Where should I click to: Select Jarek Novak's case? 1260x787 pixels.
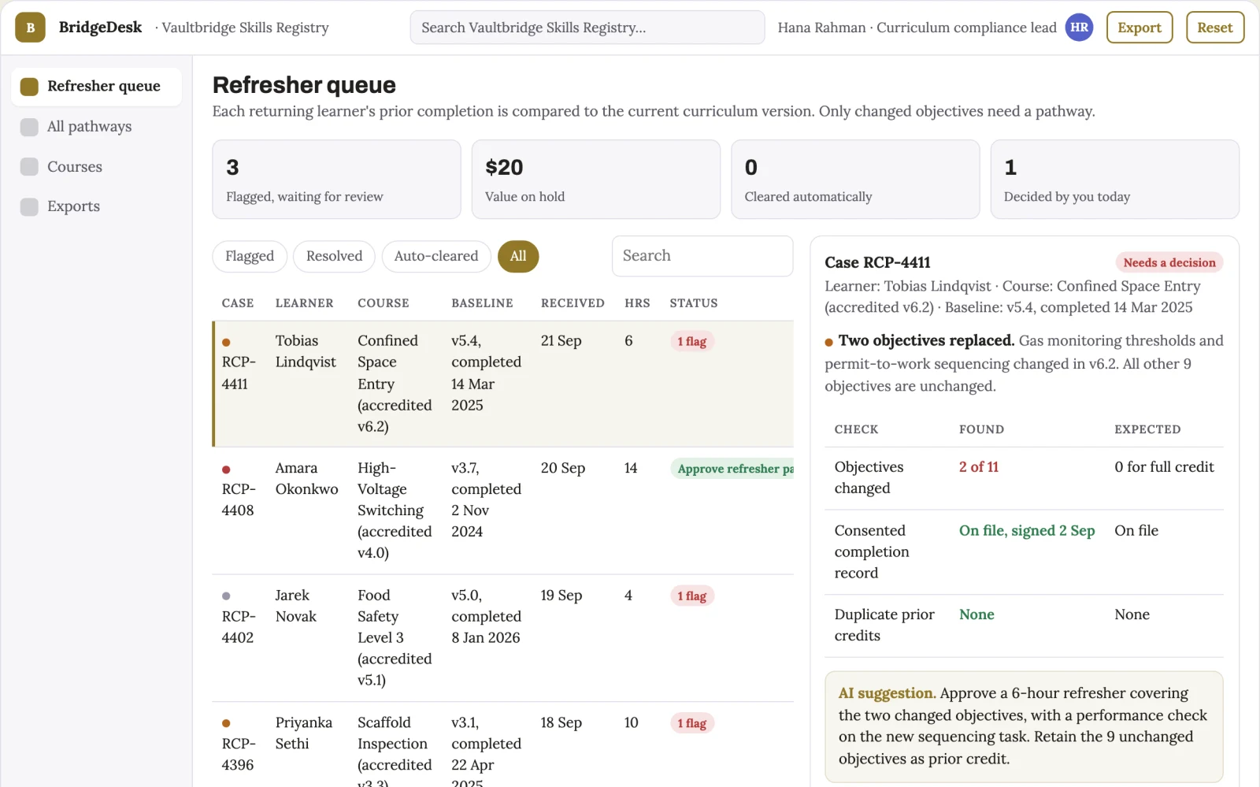(503, 638)
